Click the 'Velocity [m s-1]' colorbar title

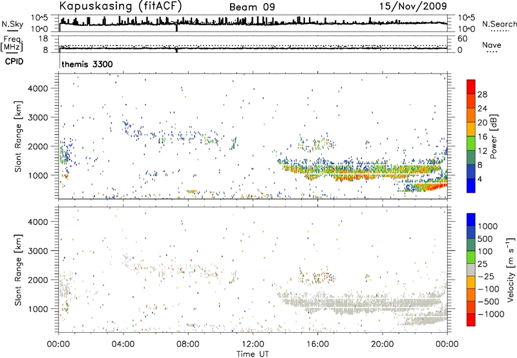point(511,269)
